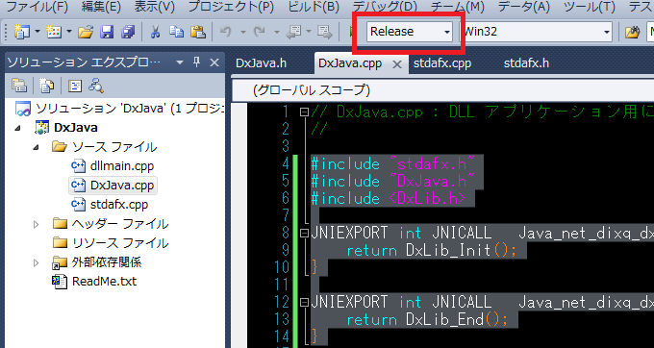Image resolution: width=654 pixels, height=348 pixels.
Task: Open the Win32 platform dropdown
Action: 536,32
